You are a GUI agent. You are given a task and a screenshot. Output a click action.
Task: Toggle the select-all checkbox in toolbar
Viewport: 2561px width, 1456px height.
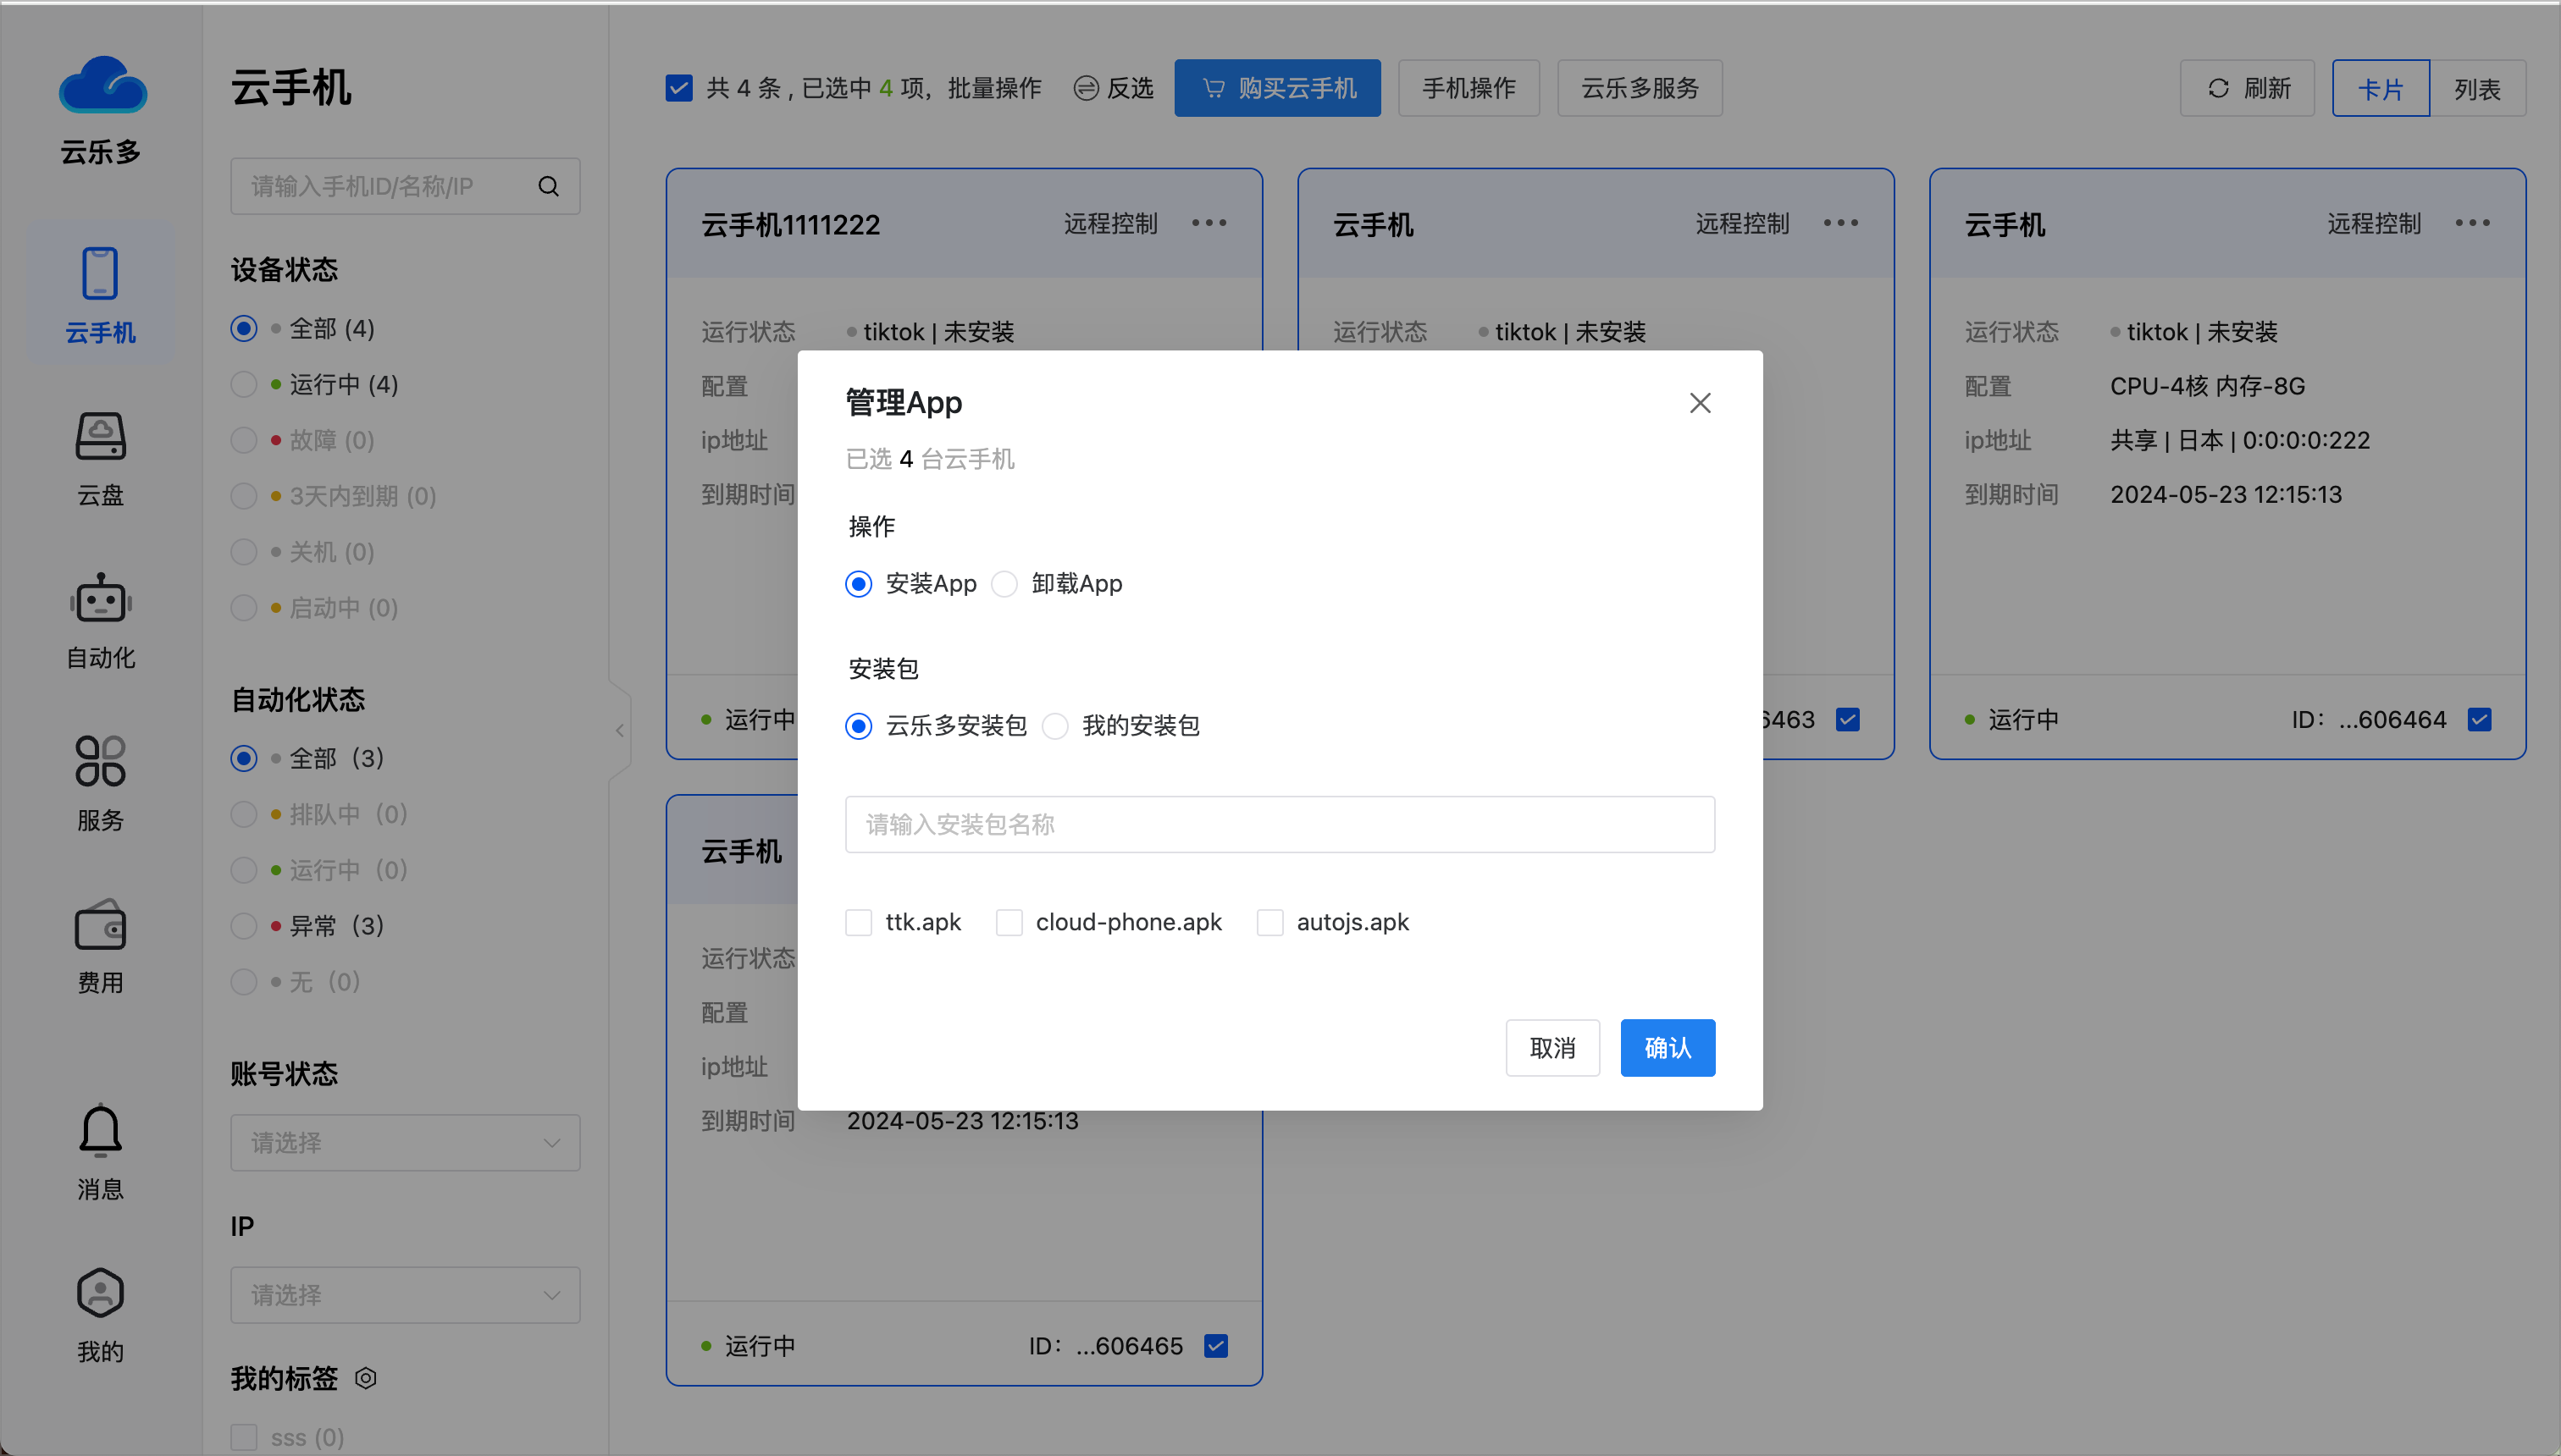tap(679, 88)
